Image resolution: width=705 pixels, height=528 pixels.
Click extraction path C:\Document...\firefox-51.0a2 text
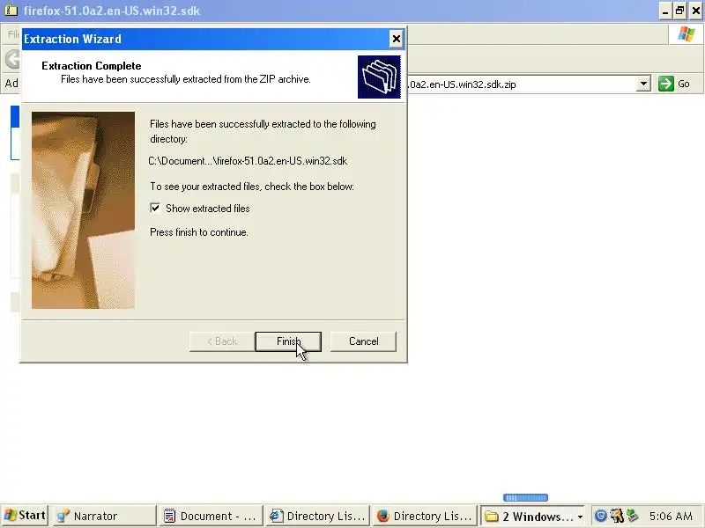(248, 161)
